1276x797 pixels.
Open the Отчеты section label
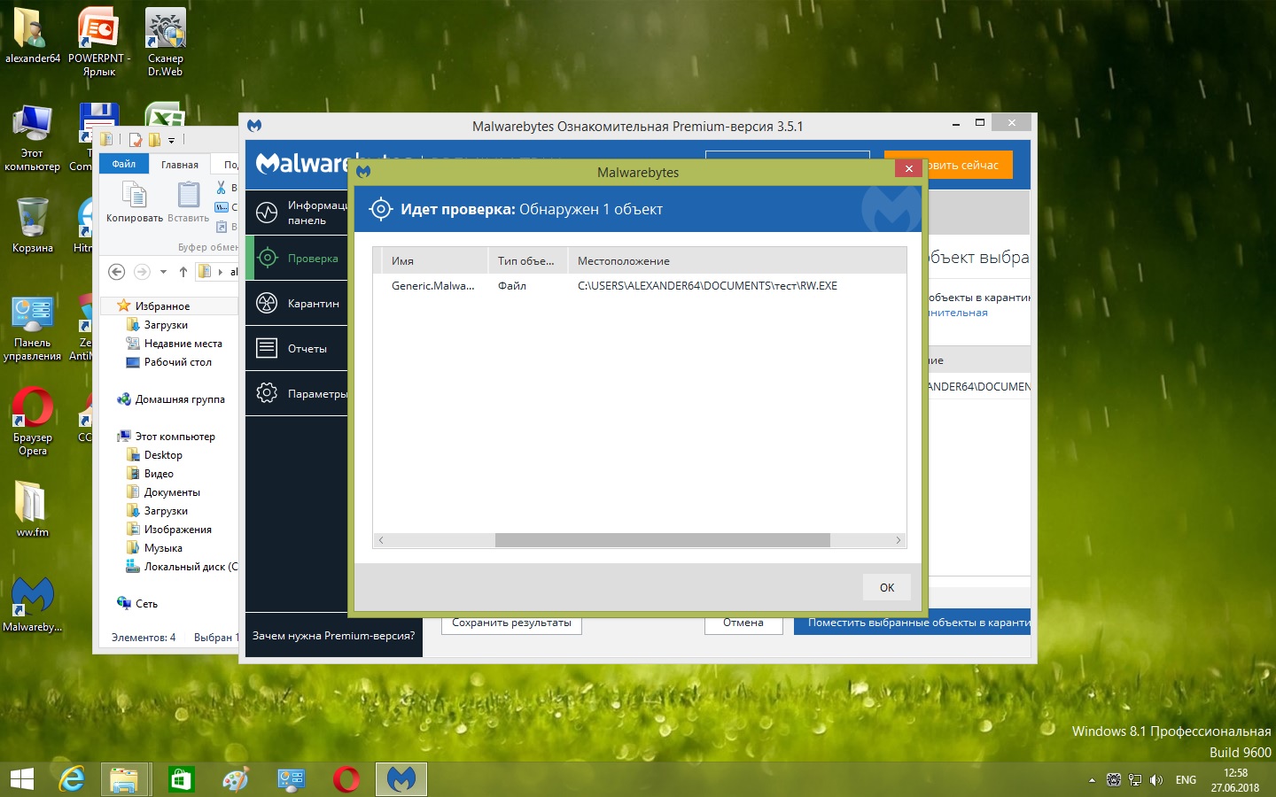click(307, 349)
